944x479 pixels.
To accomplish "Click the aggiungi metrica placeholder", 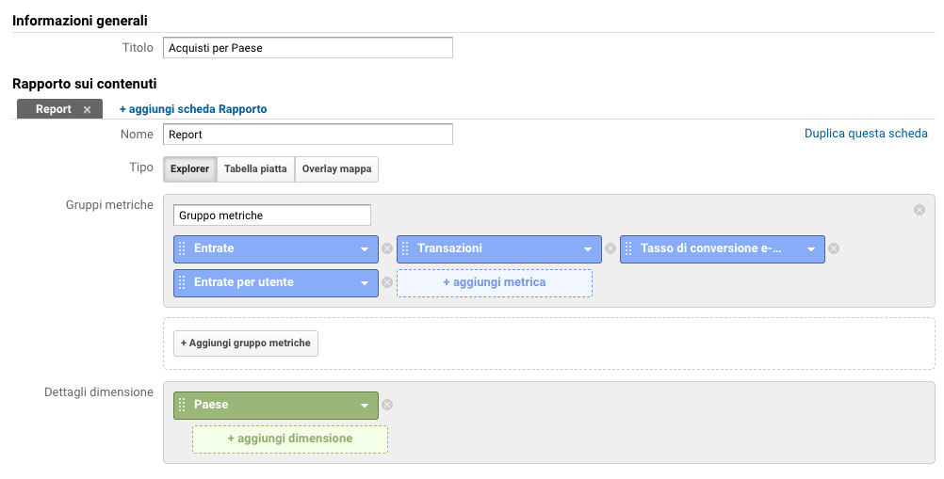I will click(x=495, y=282).
